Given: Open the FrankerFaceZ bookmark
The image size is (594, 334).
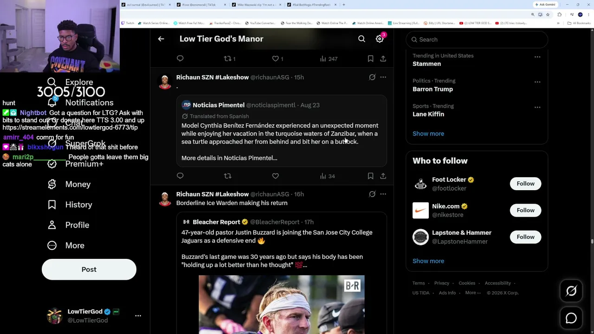Looking at the screenshot, I should click(x=225, y=23).
